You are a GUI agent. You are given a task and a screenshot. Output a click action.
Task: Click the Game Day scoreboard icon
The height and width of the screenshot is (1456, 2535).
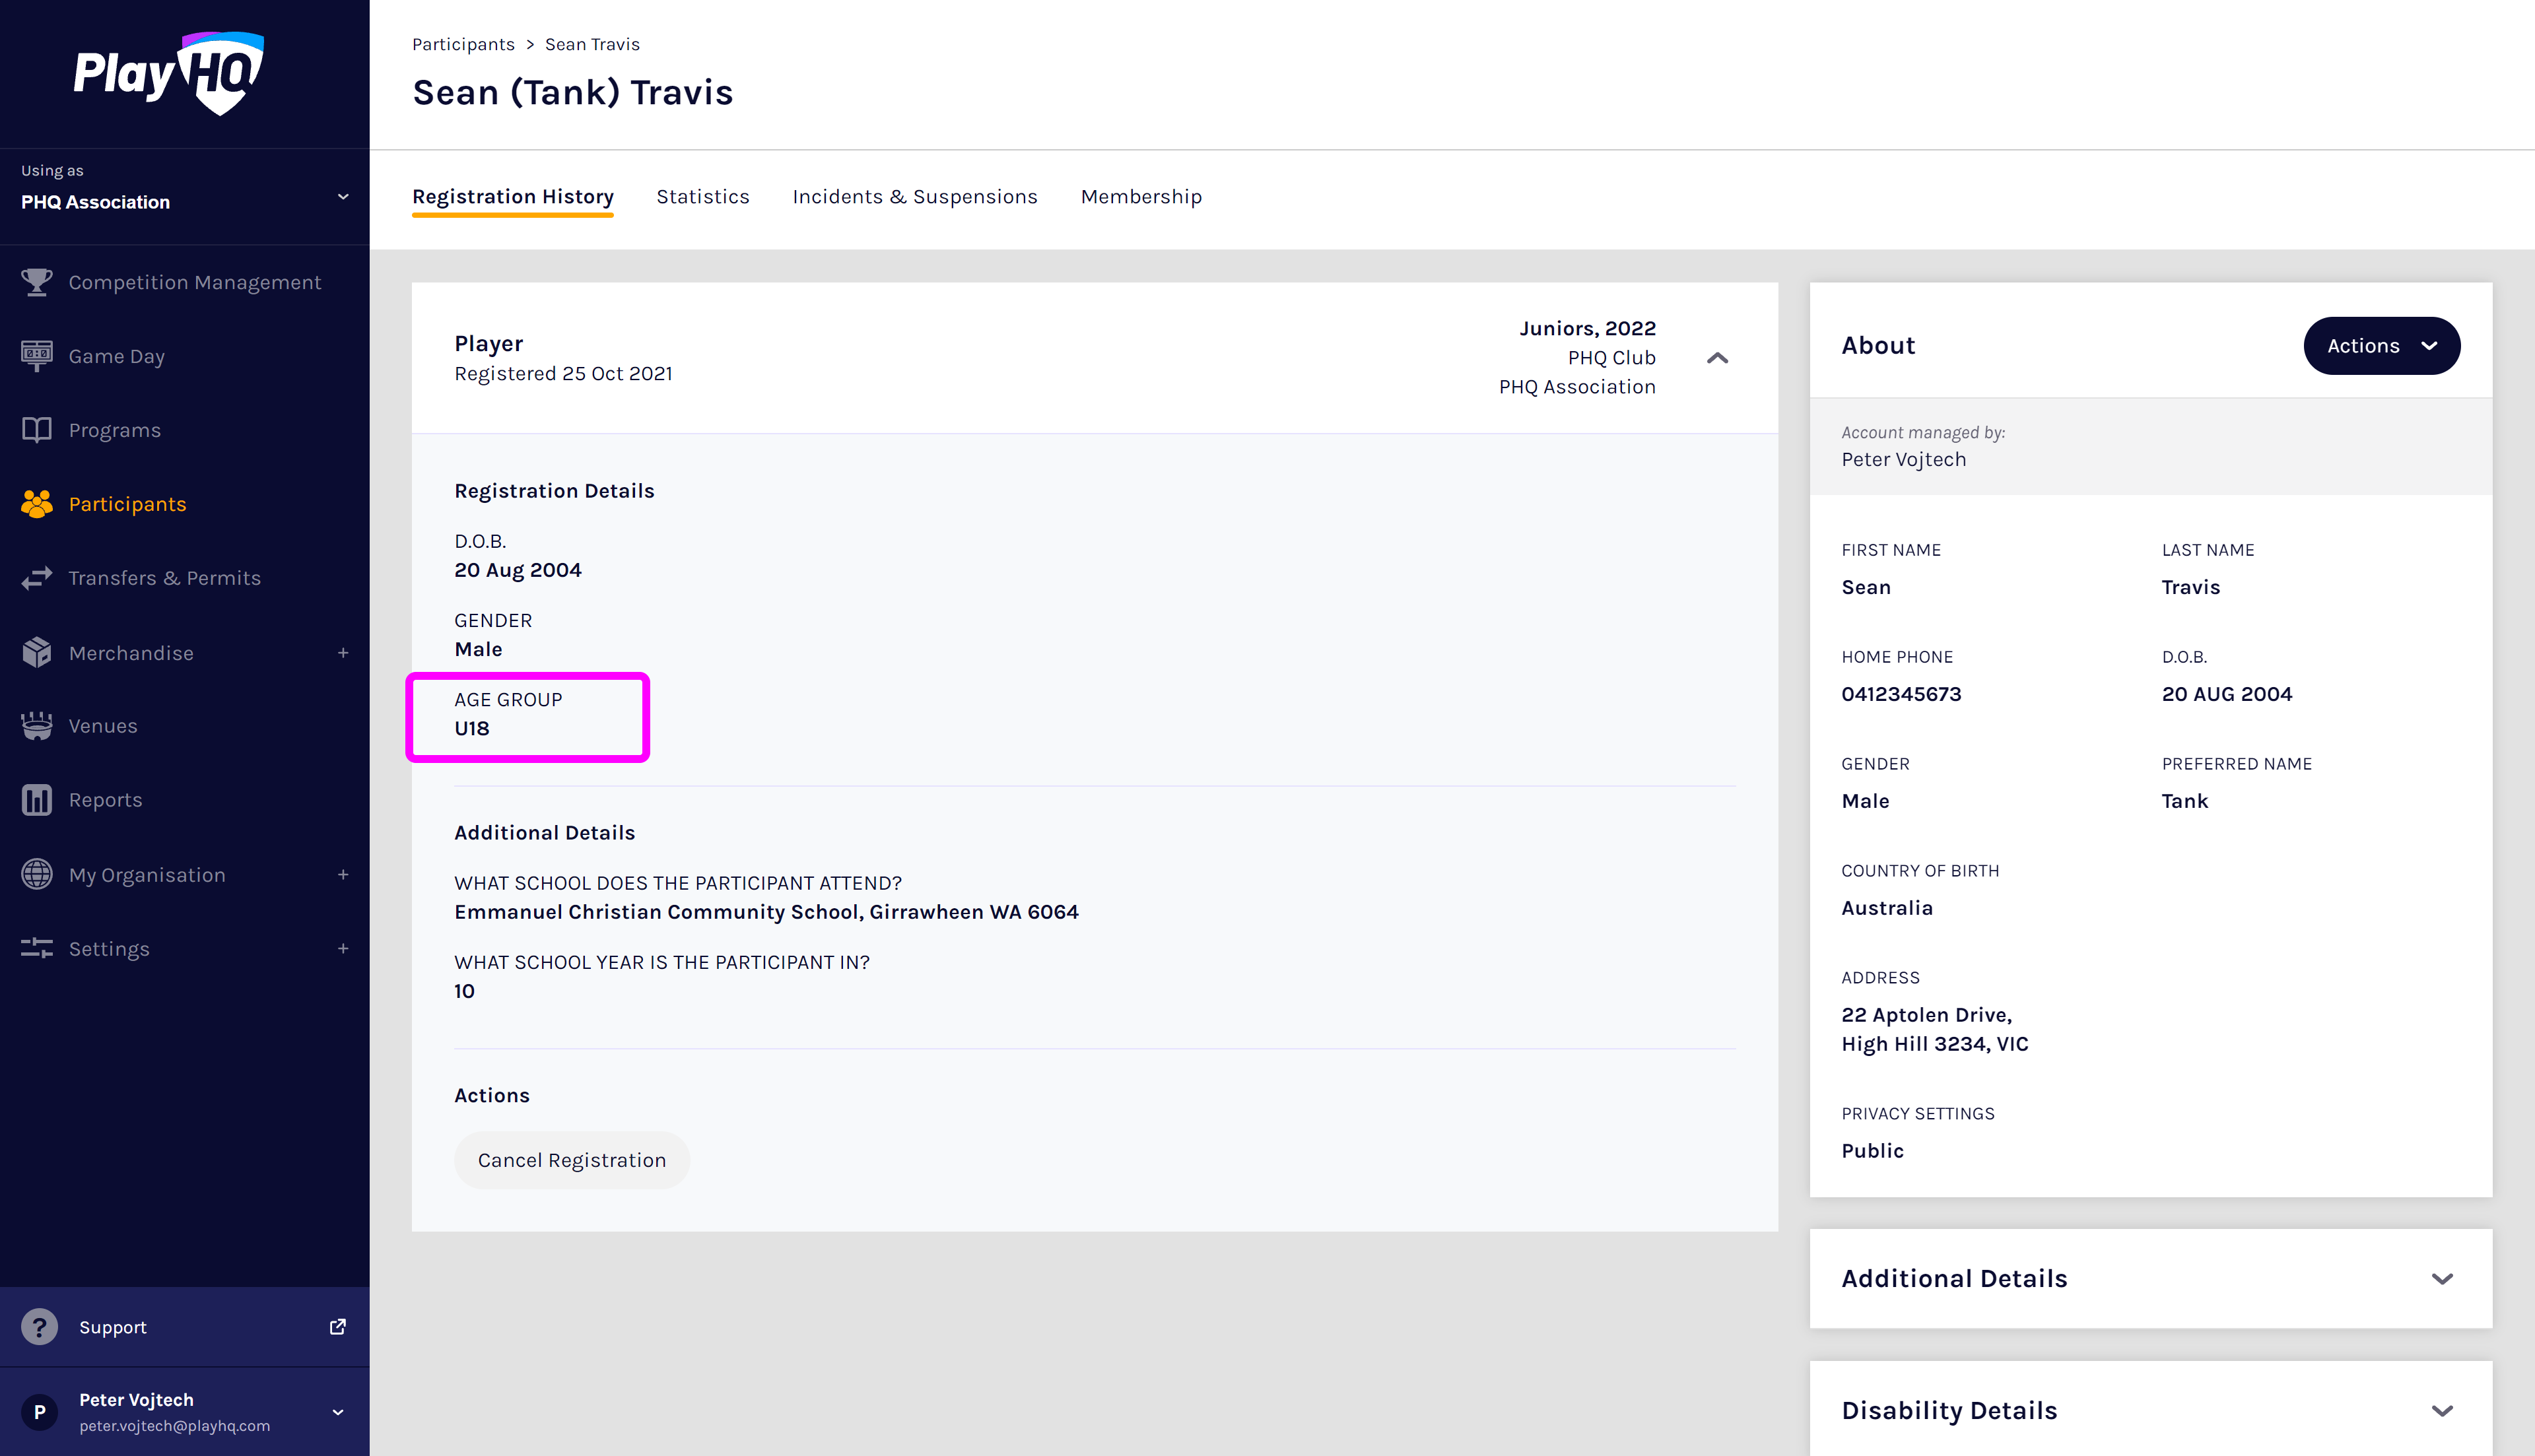point(37,356)
